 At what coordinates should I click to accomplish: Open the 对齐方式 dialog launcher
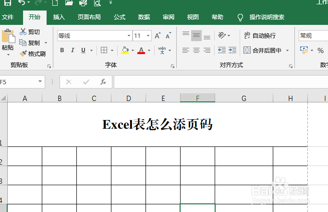[x=291, y=67]
